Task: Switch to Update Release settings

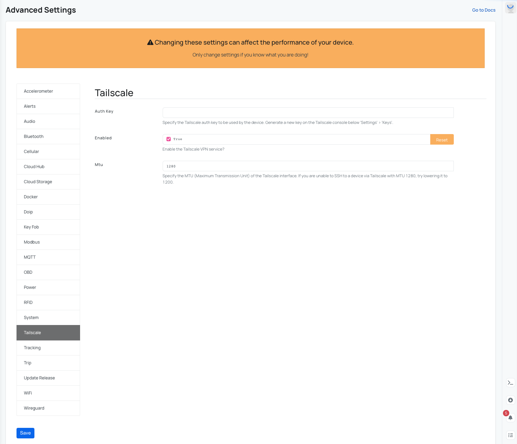Action: coord(48,378)
